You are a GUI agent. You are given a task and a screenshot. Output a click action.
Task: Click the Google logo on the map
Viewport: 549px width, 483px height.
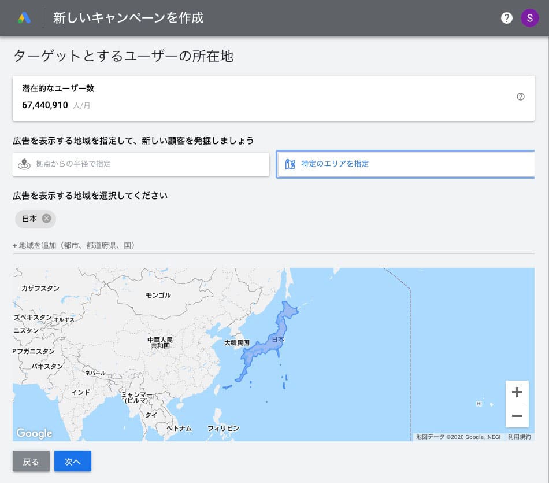click(34, 433)
